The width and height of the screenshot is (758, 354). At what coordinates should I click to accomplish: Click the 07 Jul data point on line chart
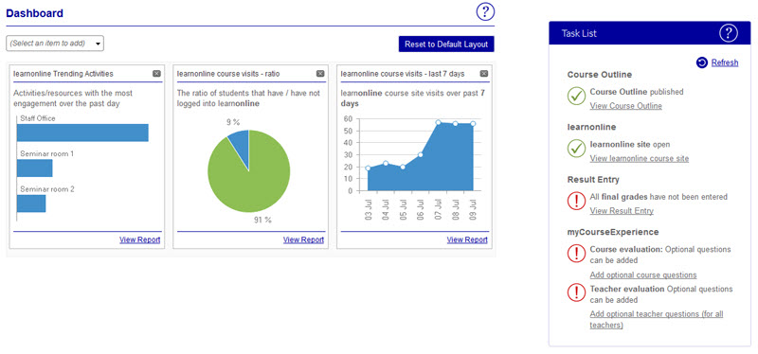click(438, 123)
